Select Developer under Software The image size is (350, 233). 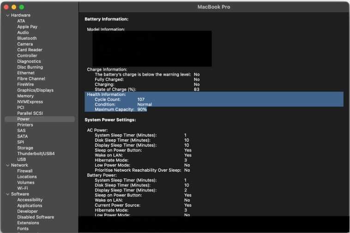click(x=27, y=211)
